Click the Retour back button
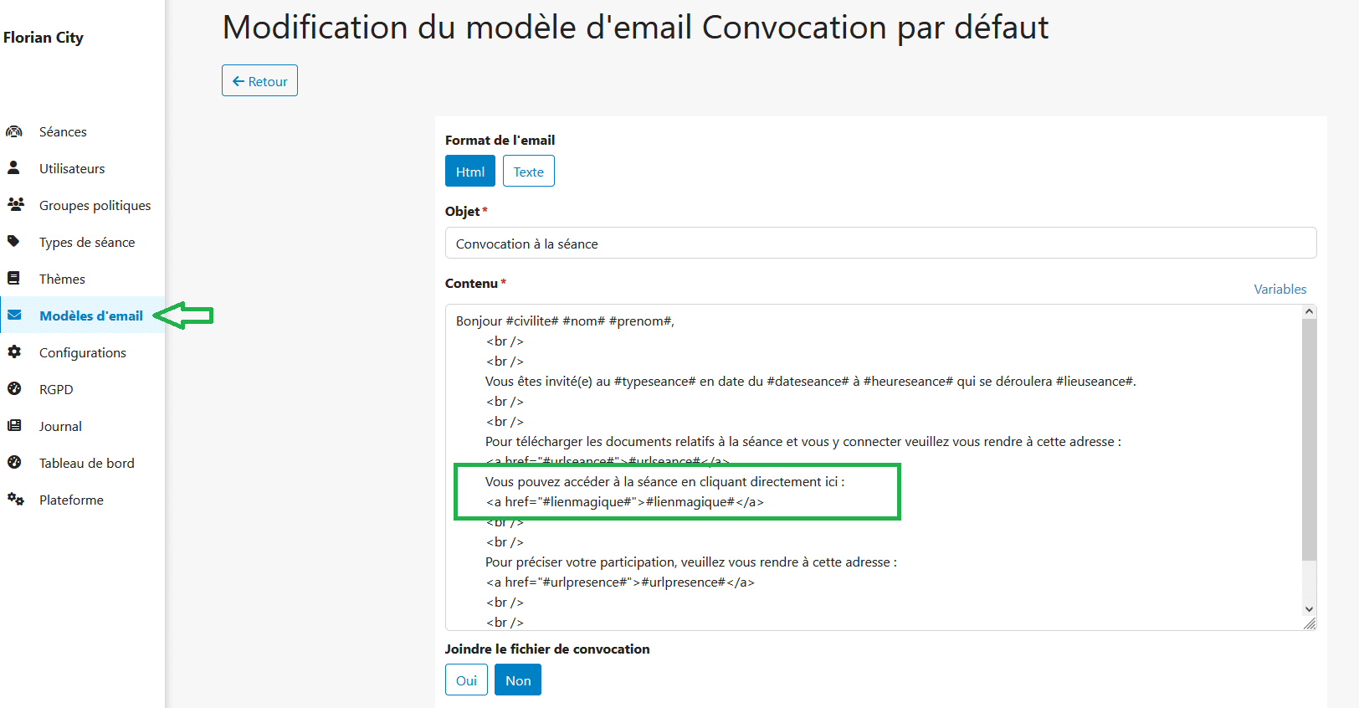The width and height of the screenshot is (1359, 708). tap(259, 80)
